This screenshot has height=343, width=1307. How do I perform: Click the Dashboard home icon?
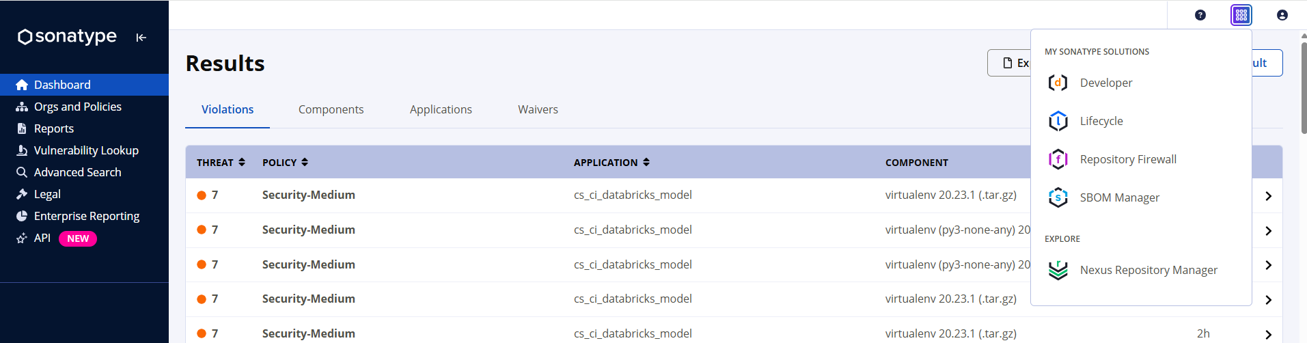click(22, 85)
